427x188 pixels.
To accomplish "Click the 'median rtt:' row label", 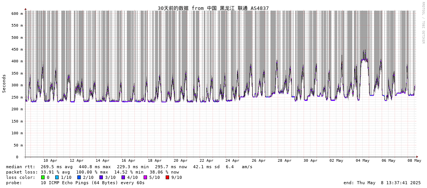I will (x=19, y=167).
